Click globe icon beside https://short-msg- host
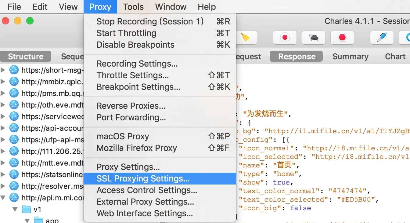 [14, 70]
